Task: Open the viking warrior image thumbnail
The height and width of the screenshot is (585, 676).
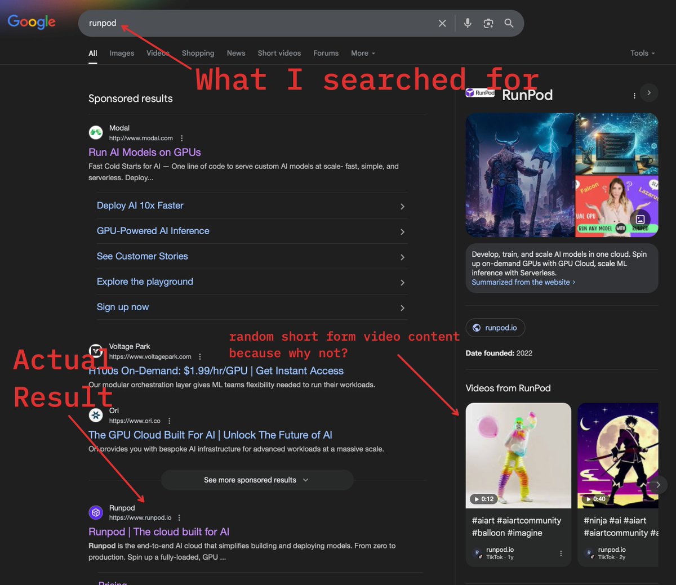Action: click(520, 175)
